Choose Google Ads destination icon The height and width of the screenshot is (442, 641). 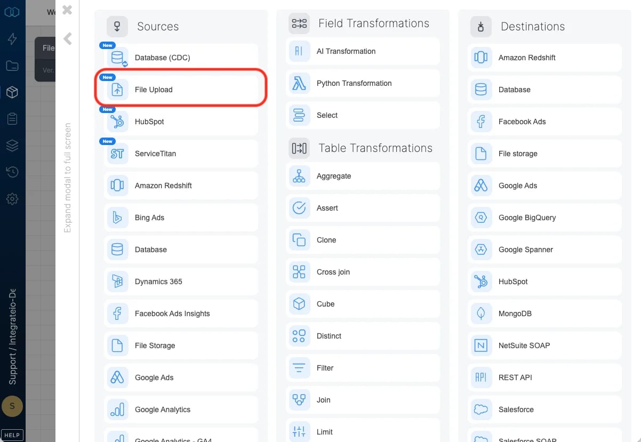481,186
